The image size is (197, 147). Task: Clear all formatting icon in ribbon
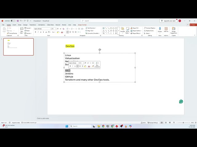click(x=64, y=29)
